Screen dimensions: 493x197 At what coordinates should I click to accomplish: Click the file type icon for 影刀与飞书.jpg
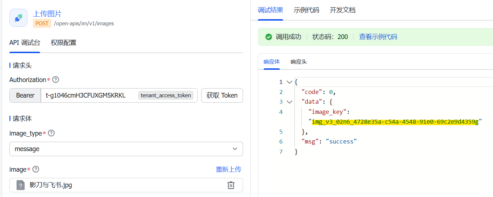(21, 185)
